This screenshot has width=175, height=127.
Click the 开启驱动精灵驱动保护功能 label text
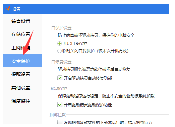pyautogui.click(x=88, y=105)
